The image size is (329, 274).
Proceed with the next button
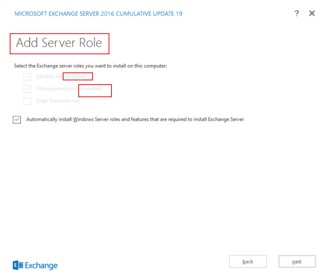297,261
